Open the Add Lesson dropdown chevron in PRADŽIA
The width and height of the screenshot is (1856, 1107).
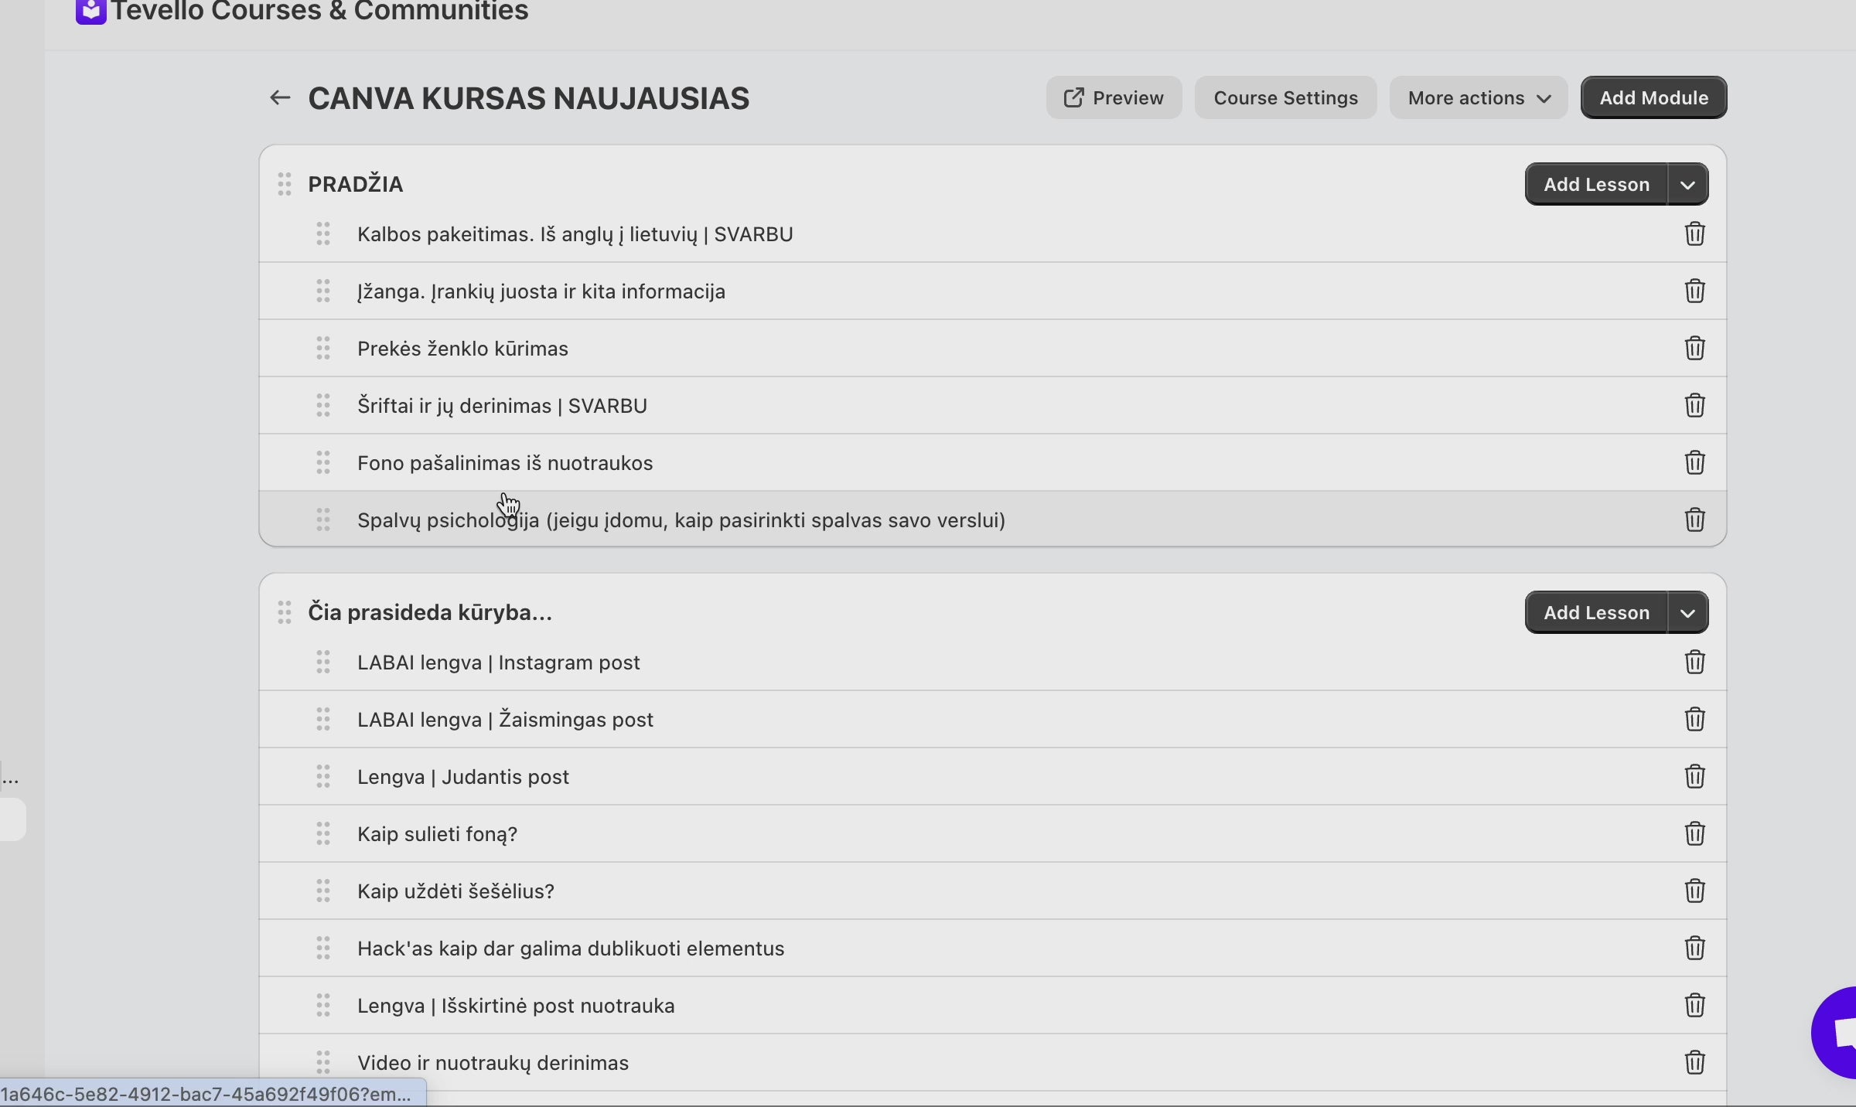click(x=1688, y=184)
